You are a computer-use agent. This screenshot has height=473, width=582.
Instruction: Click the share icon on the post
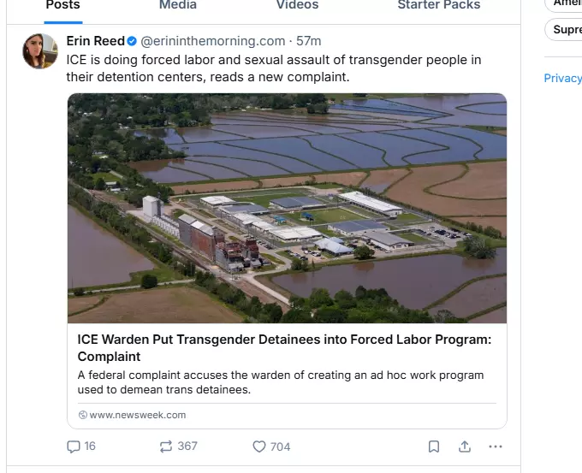tap(465, 446)
